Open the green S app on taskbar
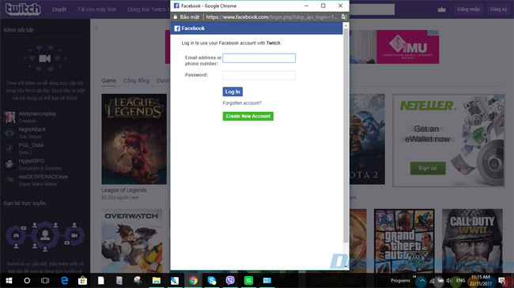The image size is (514, 288). point(248,280)
